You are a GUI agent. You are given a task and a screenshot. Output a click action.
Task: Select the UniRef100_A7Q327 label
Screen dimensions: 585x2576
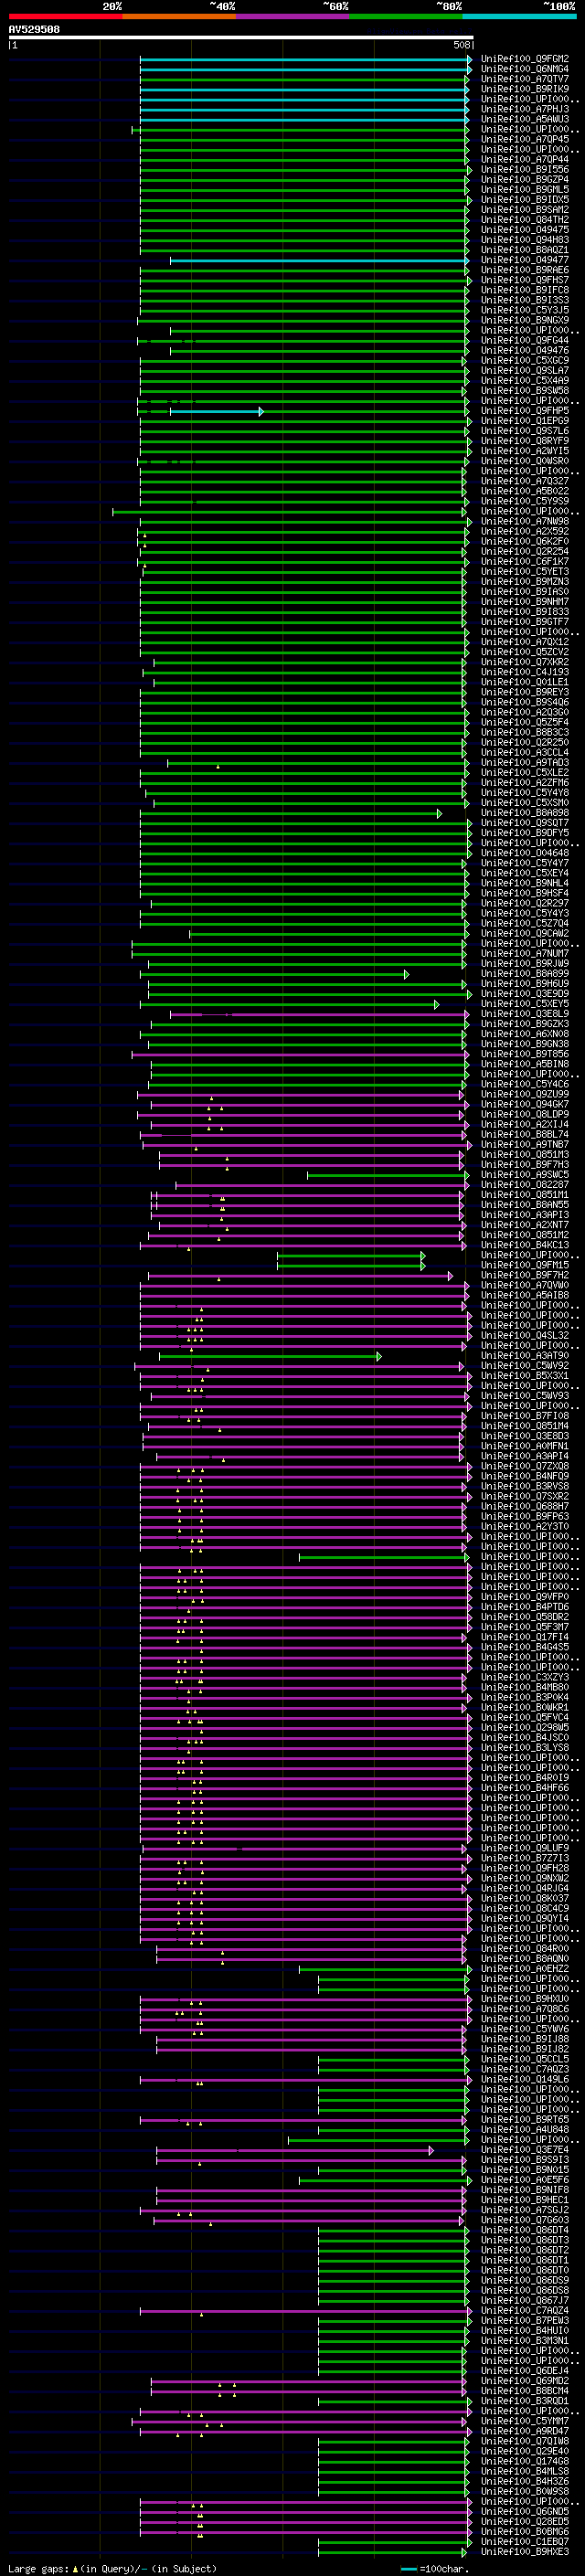(x=525, y=481)
